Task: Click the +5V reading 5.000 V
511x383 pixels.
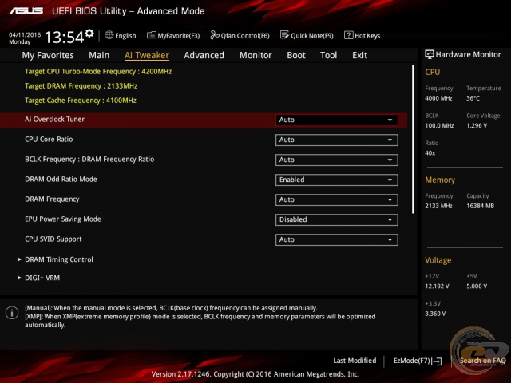Action: 477,286
